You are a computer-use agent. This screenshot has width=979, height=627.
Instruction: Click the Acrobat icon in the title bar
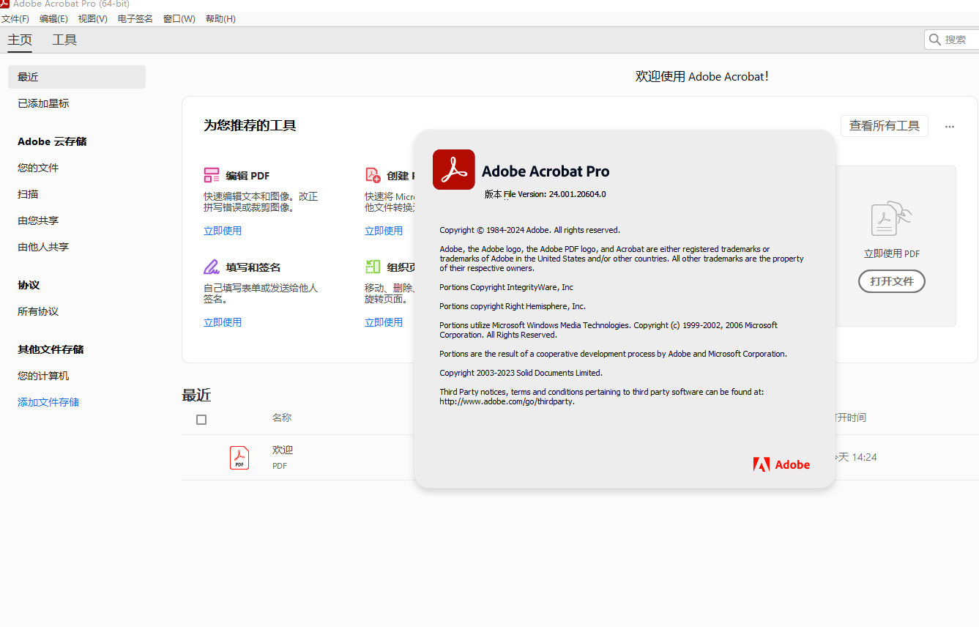click(x=4, y=4)
